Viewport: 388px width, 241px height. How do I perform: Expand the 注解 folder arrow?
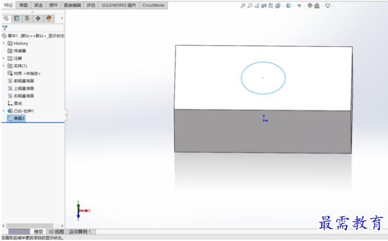pyautogui.click(x=4, y=58)
